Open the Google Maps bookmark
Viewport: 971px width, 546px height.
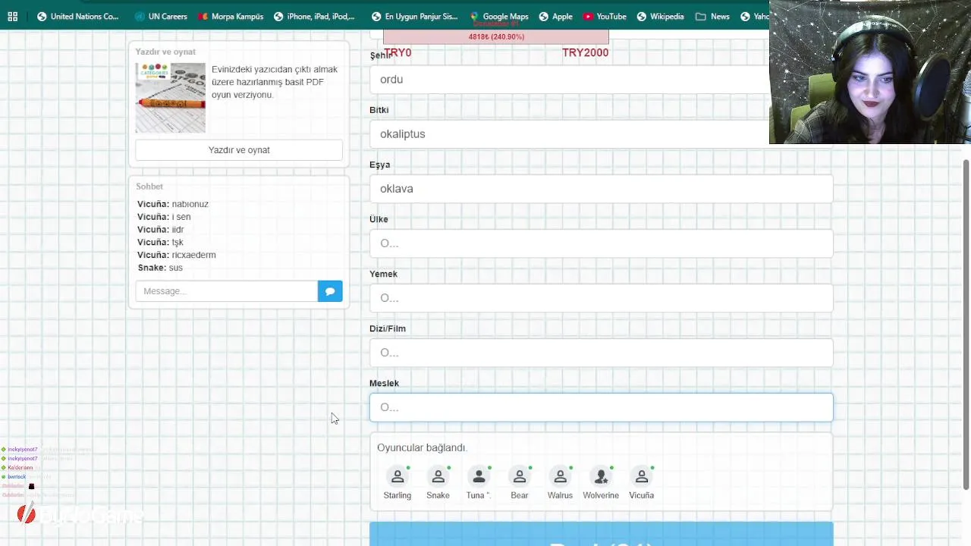click(x=498, y=16)
